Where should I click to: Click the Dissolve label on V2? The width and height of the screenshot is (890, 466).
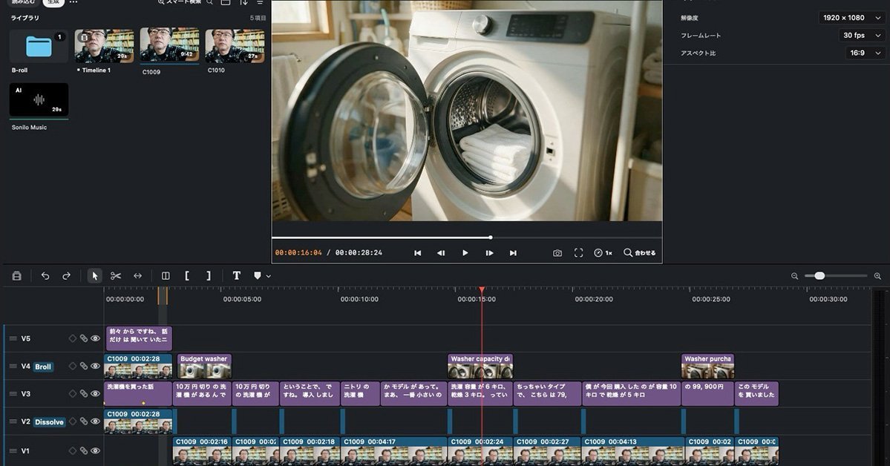coord(50,422)
